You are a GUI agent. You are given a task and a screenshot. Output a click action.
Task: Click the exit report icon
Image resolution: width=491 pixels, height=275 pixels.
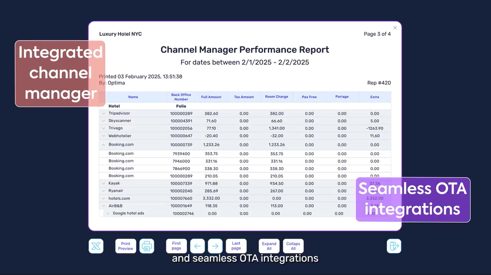[394, 246]
